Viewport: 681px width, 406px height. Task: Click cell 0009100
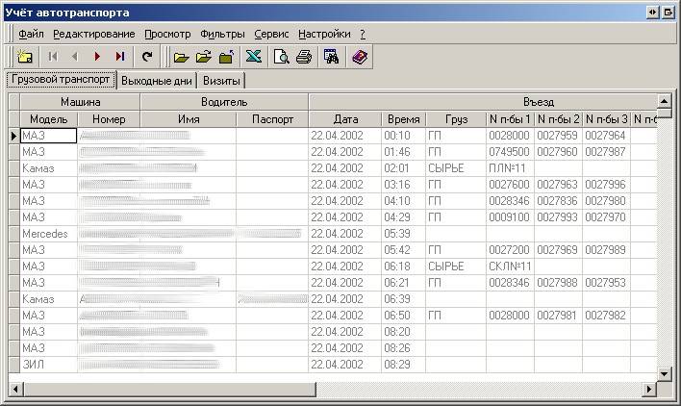[x=511, y=217]
